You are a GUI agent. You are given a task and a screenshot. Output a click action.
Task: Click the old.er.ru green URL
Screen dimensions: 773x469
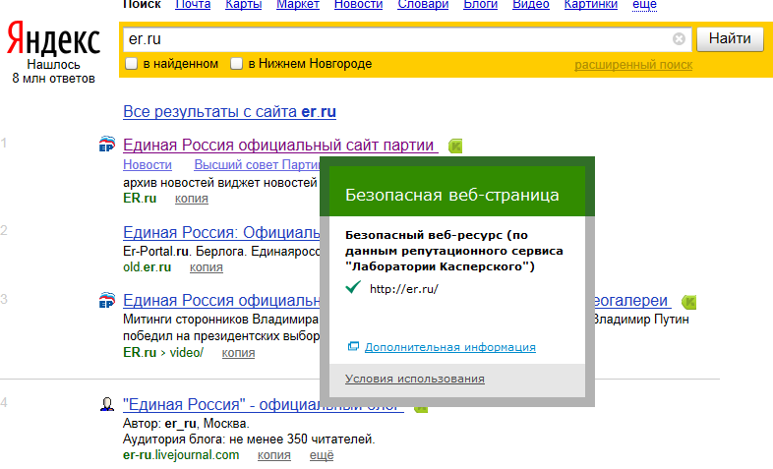click(147, 267)
